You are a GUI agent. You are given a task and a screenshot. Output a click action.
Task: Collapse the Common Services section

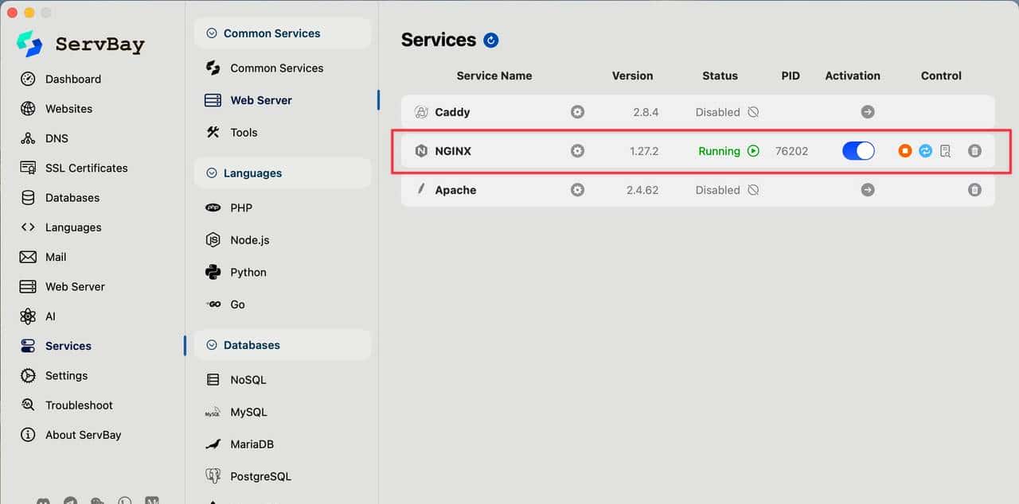tap(212, 33)
